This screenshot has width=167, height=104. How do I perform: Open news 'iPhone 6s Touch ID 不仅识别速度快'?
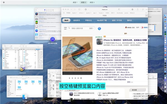click(x=115, y=67)
